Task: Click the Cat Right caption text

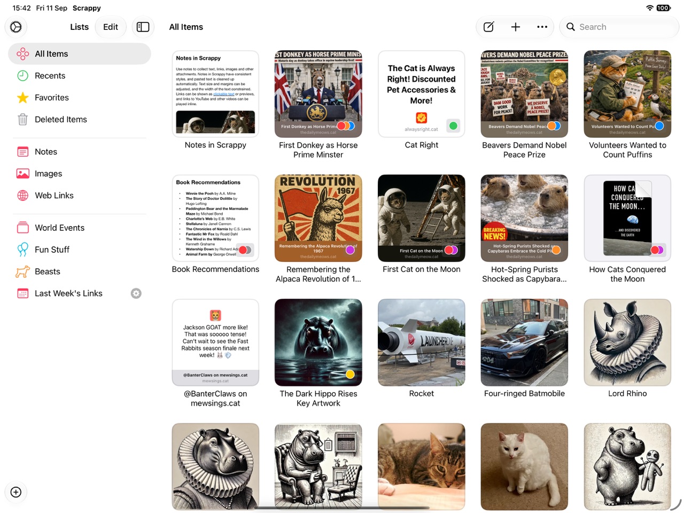Action: tap(422, 145)
